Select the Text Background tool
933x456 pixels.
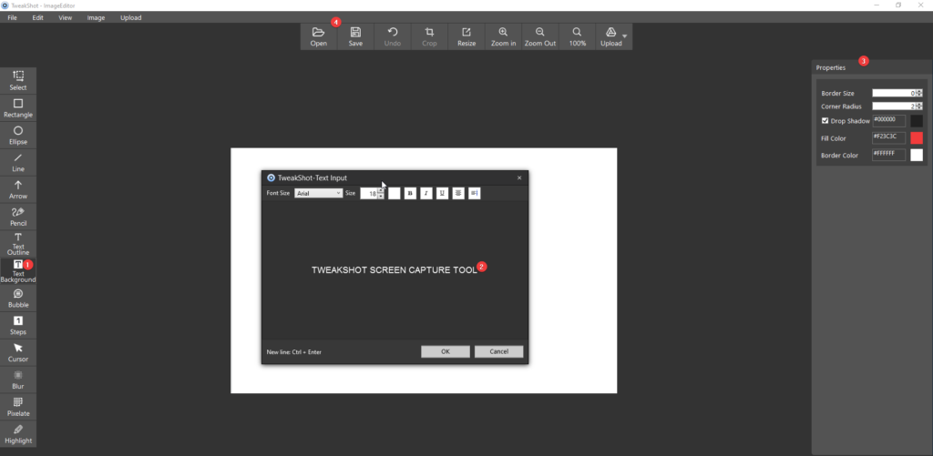coord(18,271)
